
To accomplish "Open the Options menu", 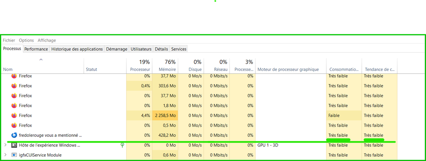I will point(26,40).
